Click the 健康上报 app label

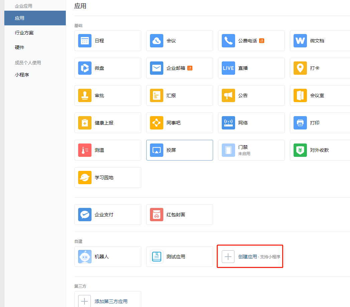click(x=104, y=123)
